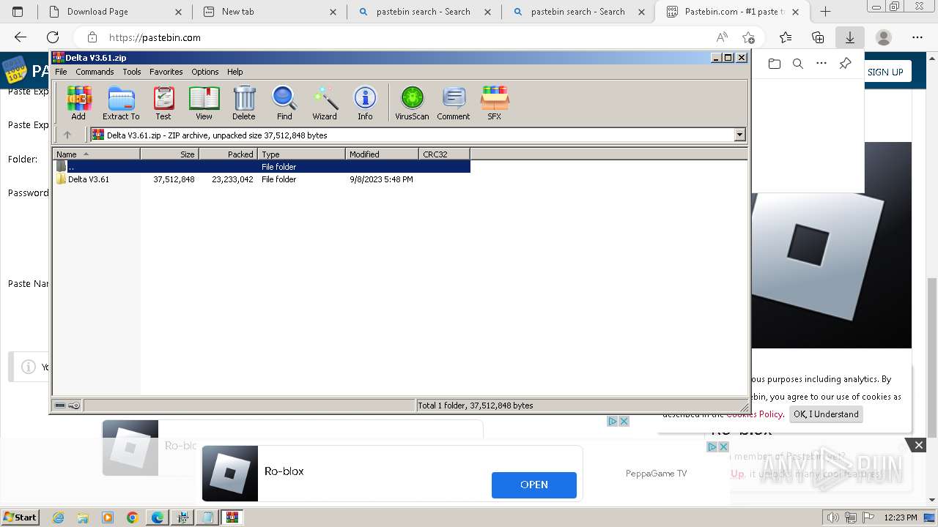Open the View file tool
The width and height of the screenshot is (938, 527).
click(204, 102)
